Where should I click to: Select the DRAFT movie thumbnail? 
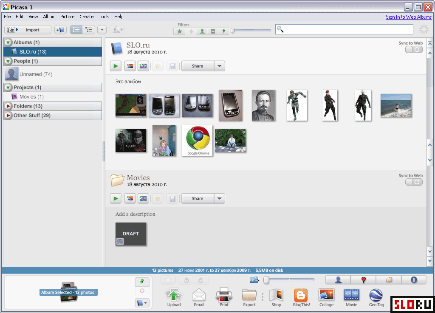coord(131,234)
